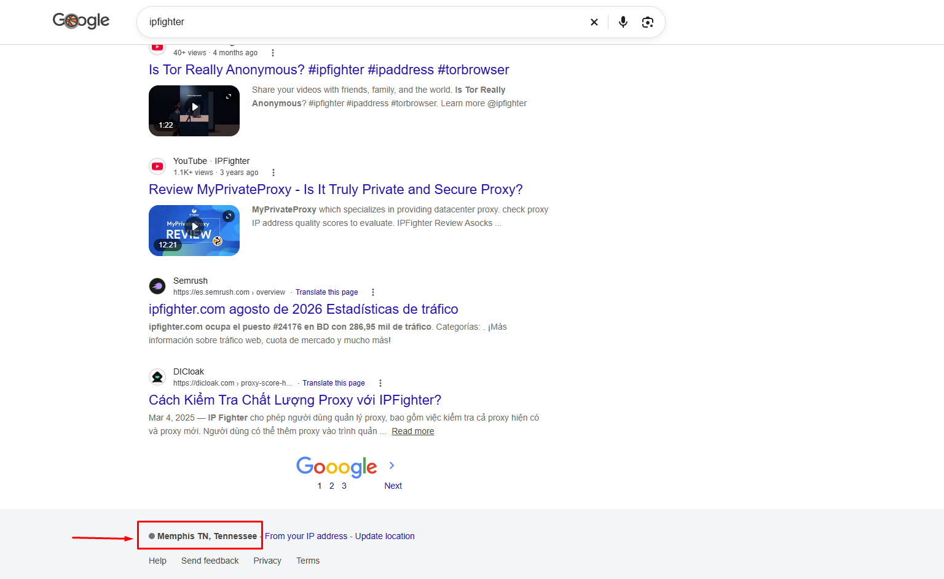Viewport: 944px width, 579px height.
Task: Open 'Is Tor Really Anonymous?' result title
Action: (329, 70)
